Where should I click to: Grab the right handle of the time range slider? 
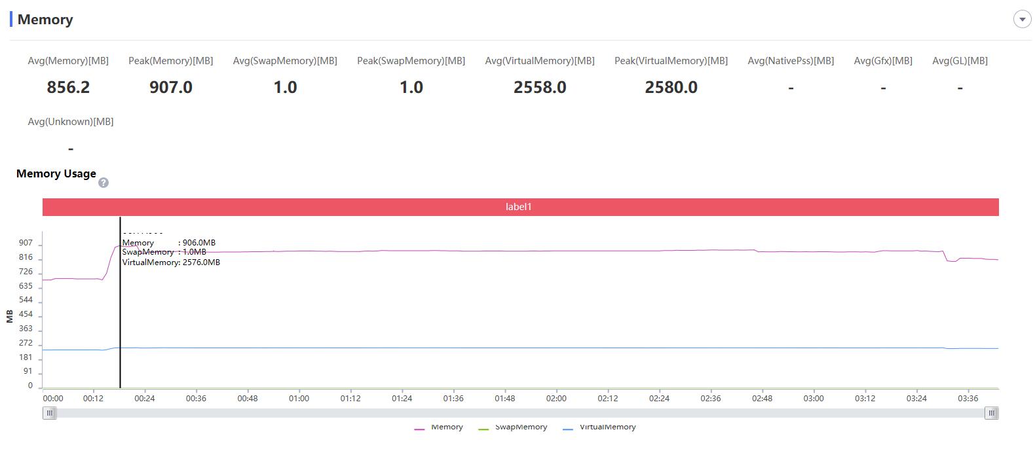(992, 413)
